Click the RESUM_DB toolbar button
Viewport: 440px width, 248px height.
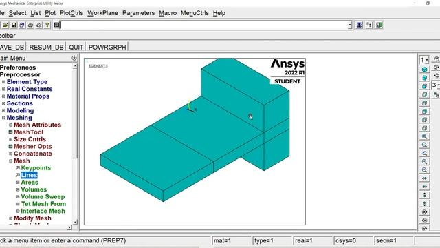pos(46,47)
